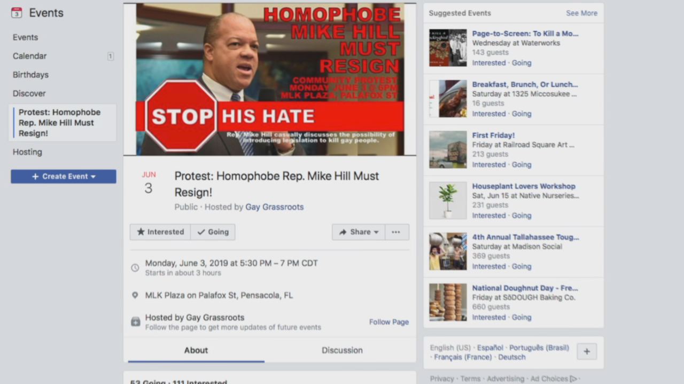
Task: Click the calendar-plus icon next to Hosted by Gay Grassroots
Action: pos(136,322)
